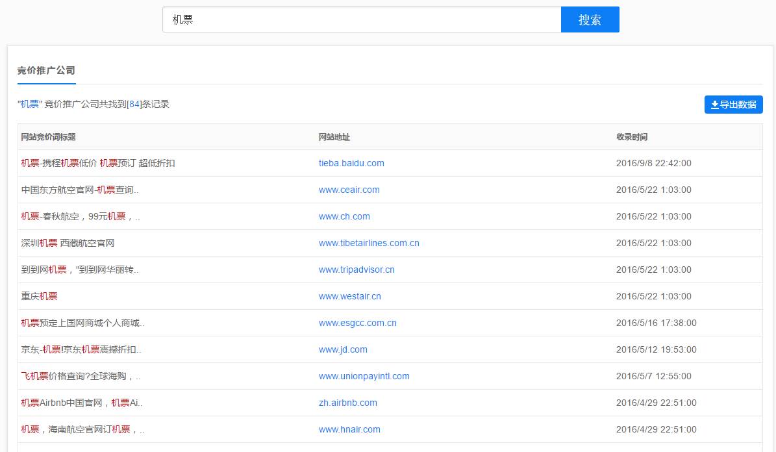Image resolution: width=776 pixels, height=452 pixels.
Task: Click the download icon on 导出数据 button
Action: 714,104
